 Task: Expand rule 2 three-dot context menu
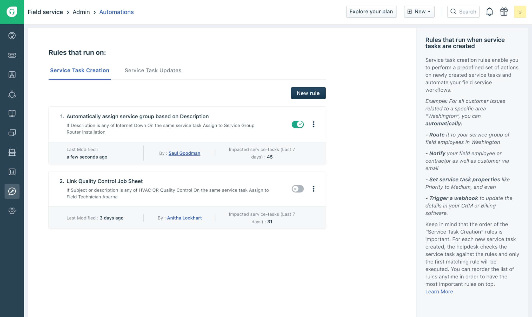(313, 189)
